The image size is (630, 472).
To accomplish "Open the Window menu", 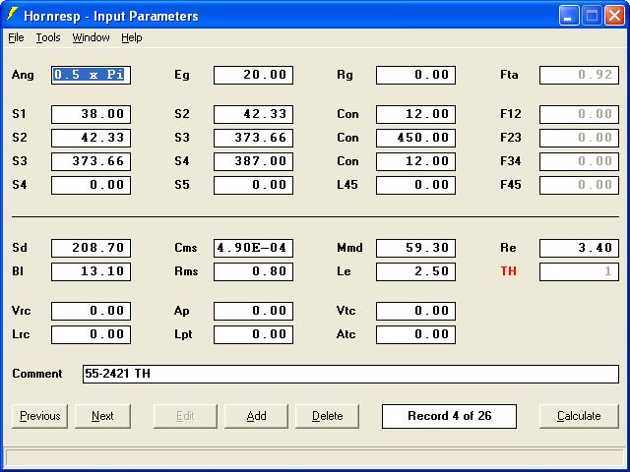I will pos(91,37).
